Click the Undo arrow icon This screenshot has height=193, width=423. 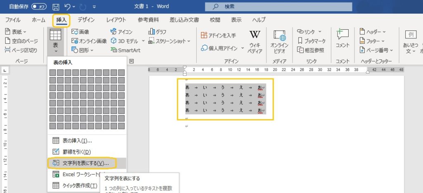point(67,7)
